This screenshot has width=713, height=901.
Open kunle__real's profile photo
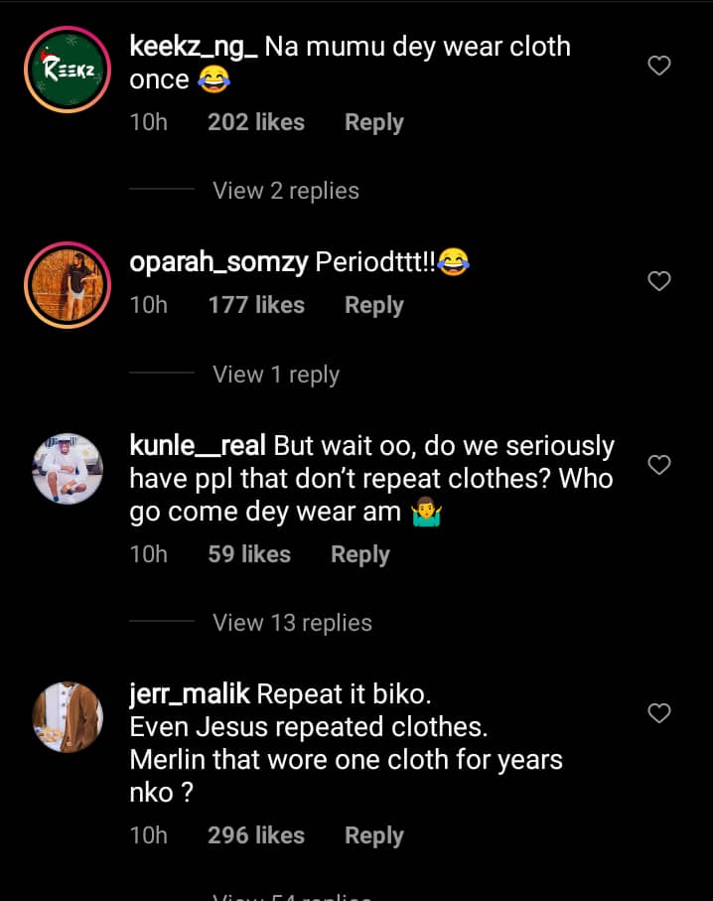(x=68, y=468)
